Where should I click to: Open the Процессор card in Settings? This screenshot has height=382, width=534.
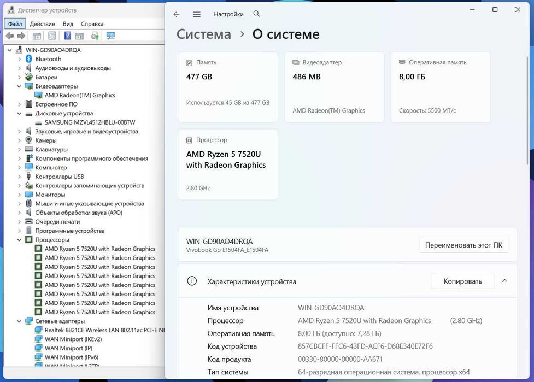click(228, 164)
